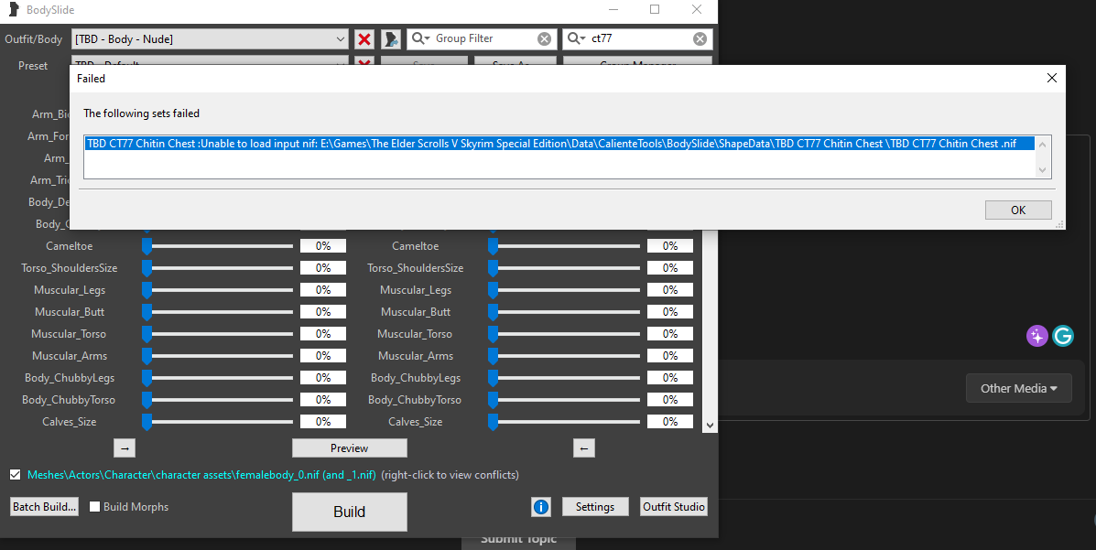1096x550 pixels.
Task: Click the red X next to Outfit/Body dropdown
Action: (364, 39)
